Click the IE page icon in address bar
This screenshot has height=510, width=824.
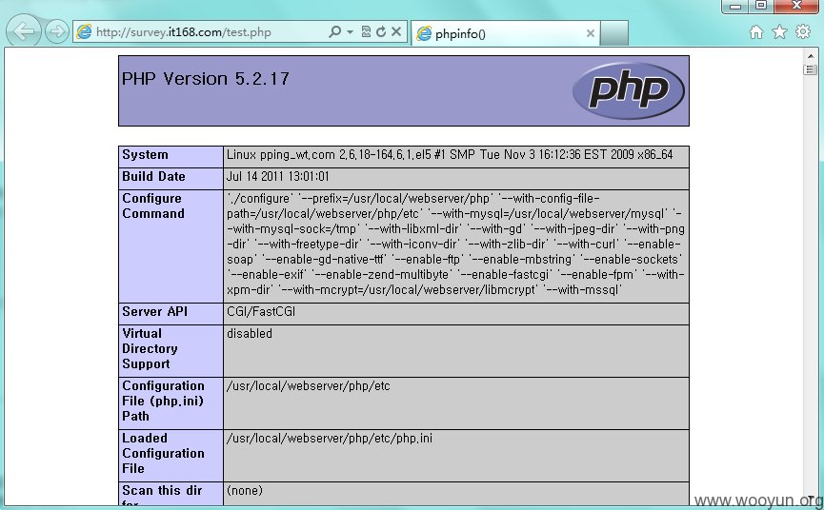pos(84,32)
